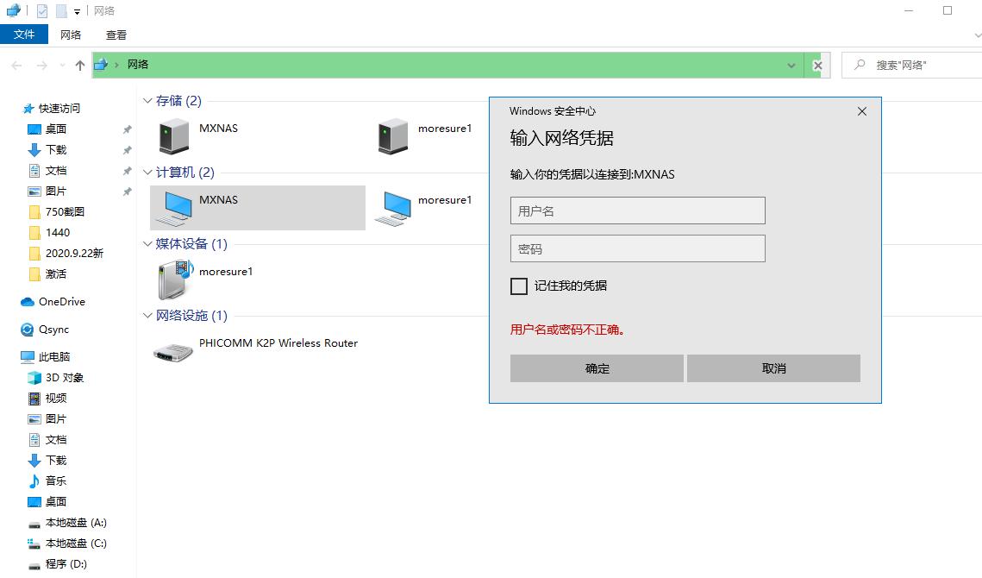The width and height of the screenshot is (982, 578).
Task: Click the new folder icon in title bar
Action: (60, 10)
